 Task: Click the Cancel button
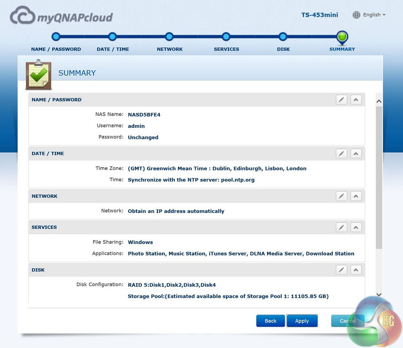tap(348, 321)
